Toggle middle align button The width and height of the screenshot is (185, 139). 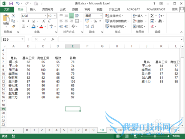pyautogui.click(x=66, y=16)
